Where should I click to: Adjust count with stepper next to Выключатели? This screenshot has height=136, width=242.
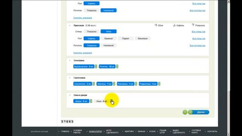click(96, 66)
